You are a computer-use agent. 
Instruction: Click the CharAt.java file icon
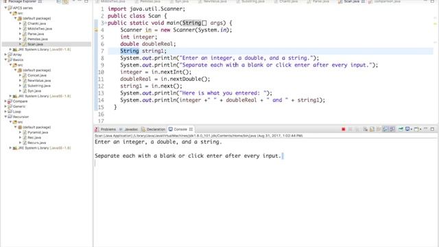tap(25, 23)
